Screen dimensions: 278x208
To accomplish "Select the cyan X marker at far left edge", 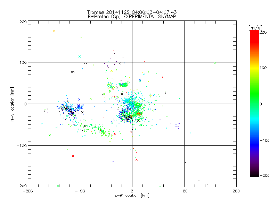I will [x=42, y=124].
